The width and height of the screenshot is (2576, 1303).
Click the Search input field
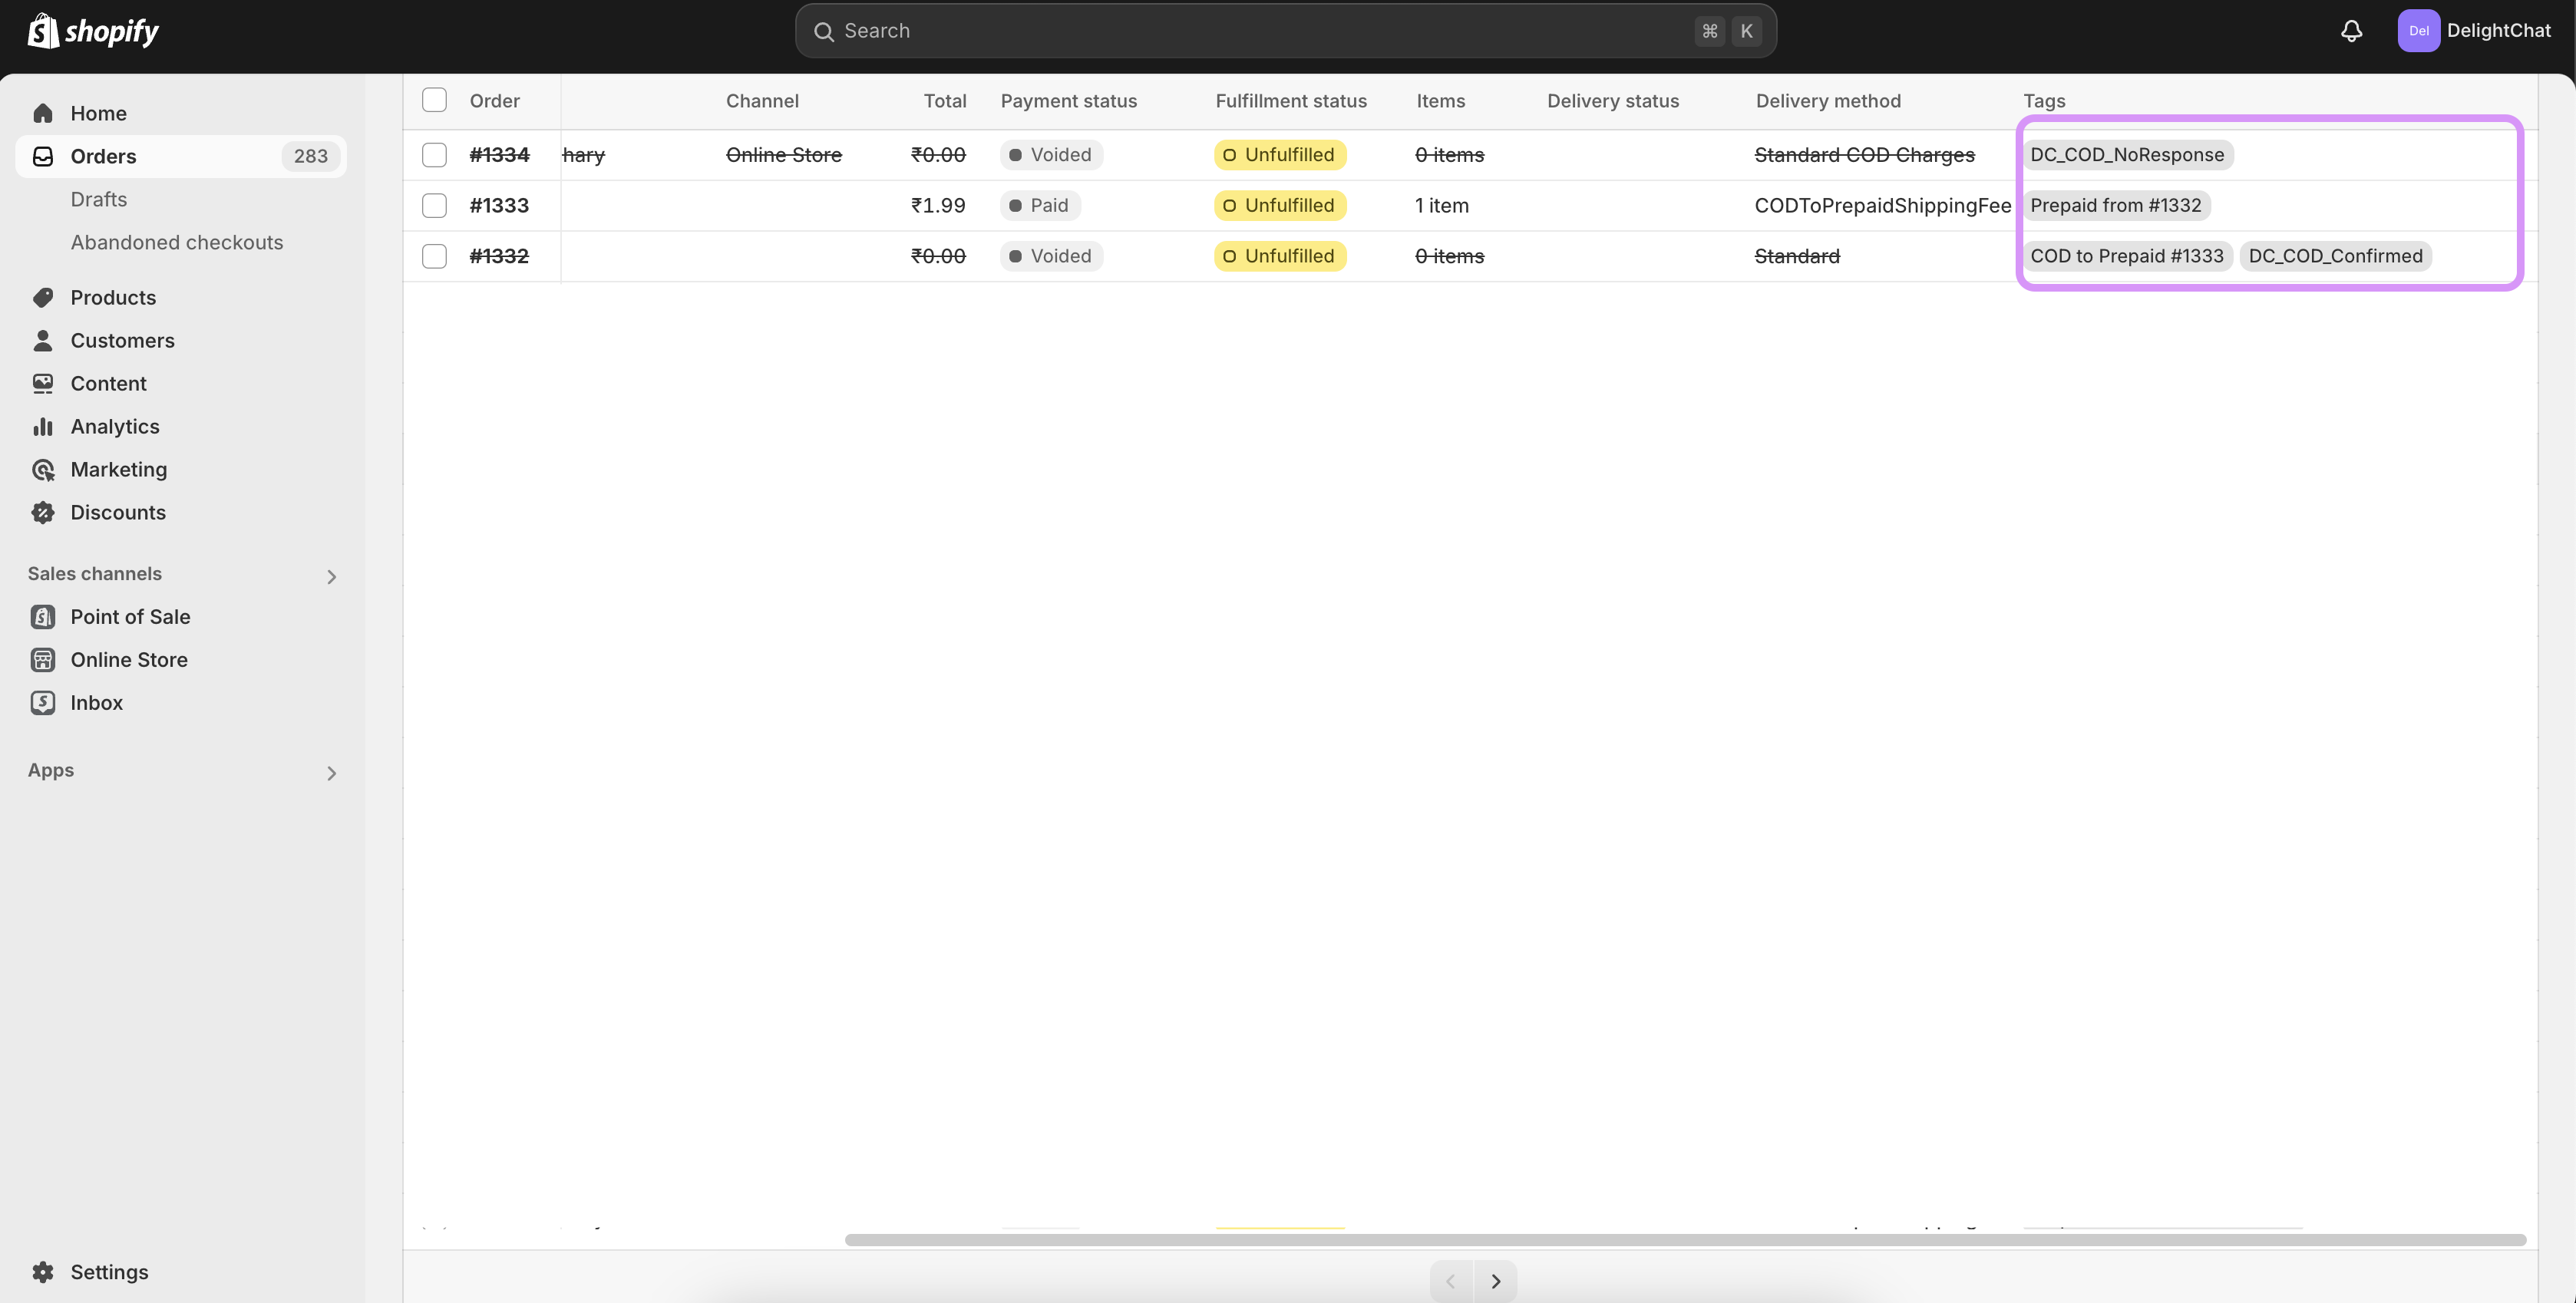1285,31
